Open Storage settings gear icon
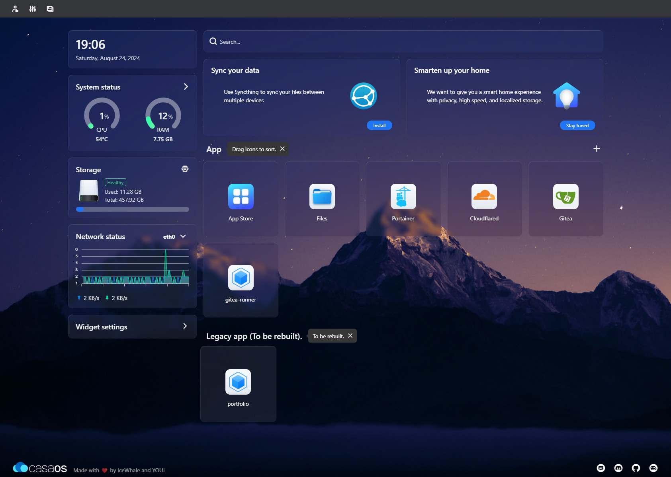671x477 pixels. 185,169
